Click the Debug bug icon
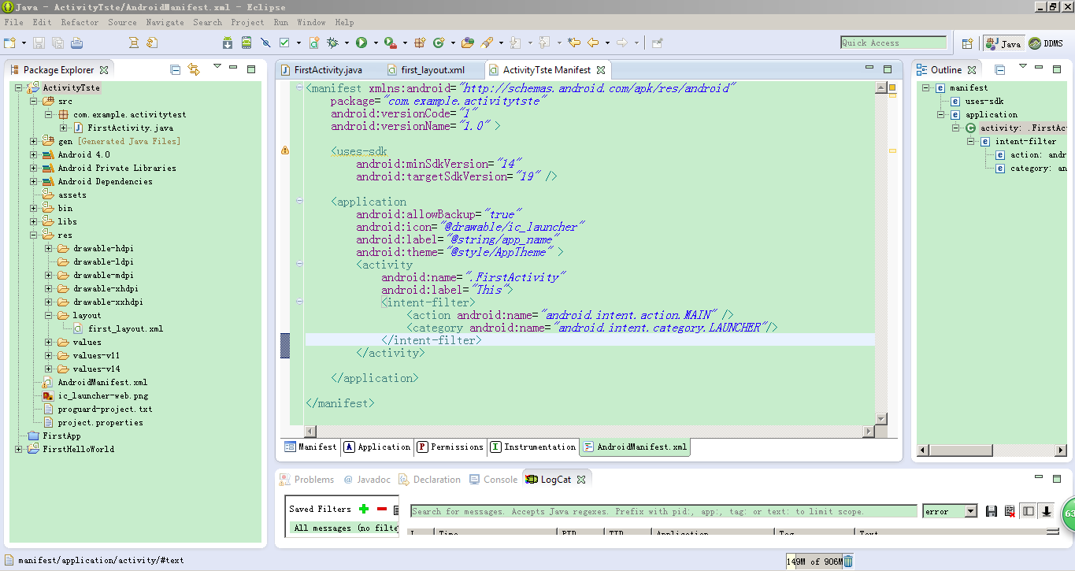 333,43
